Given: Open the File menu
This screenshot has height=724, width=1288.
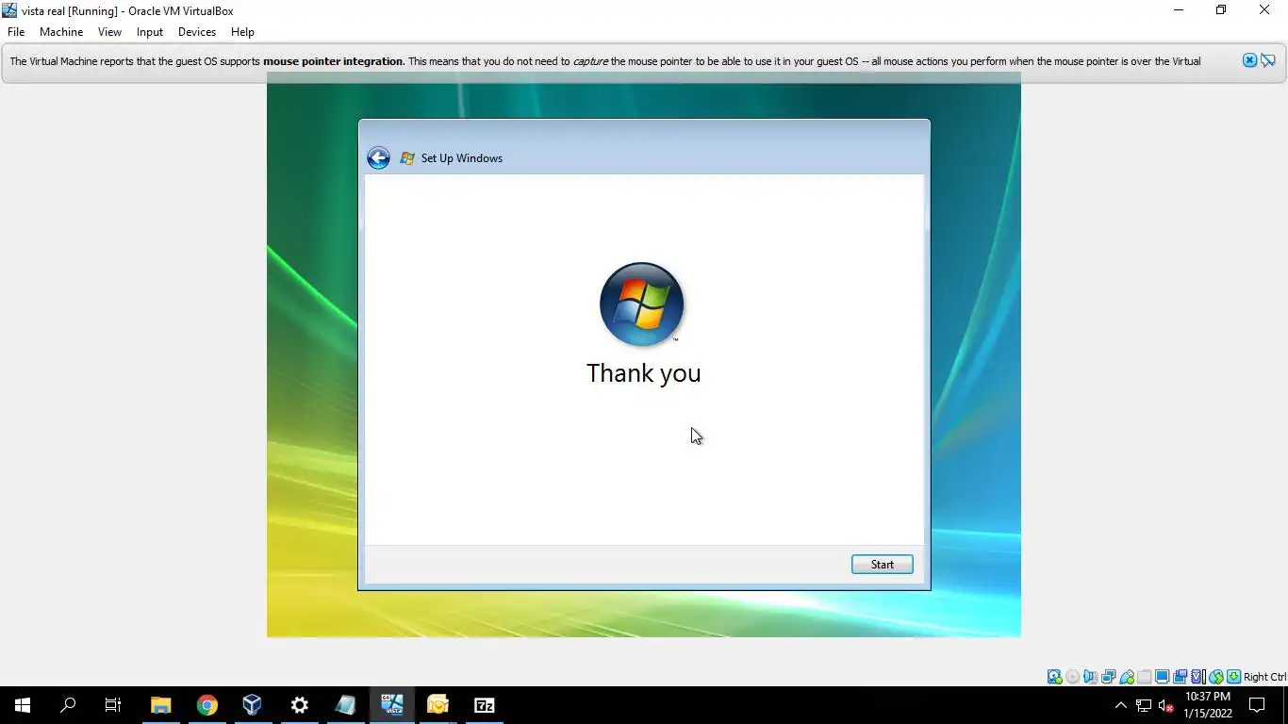Looking at the screenshot, I should pos(16,32).
